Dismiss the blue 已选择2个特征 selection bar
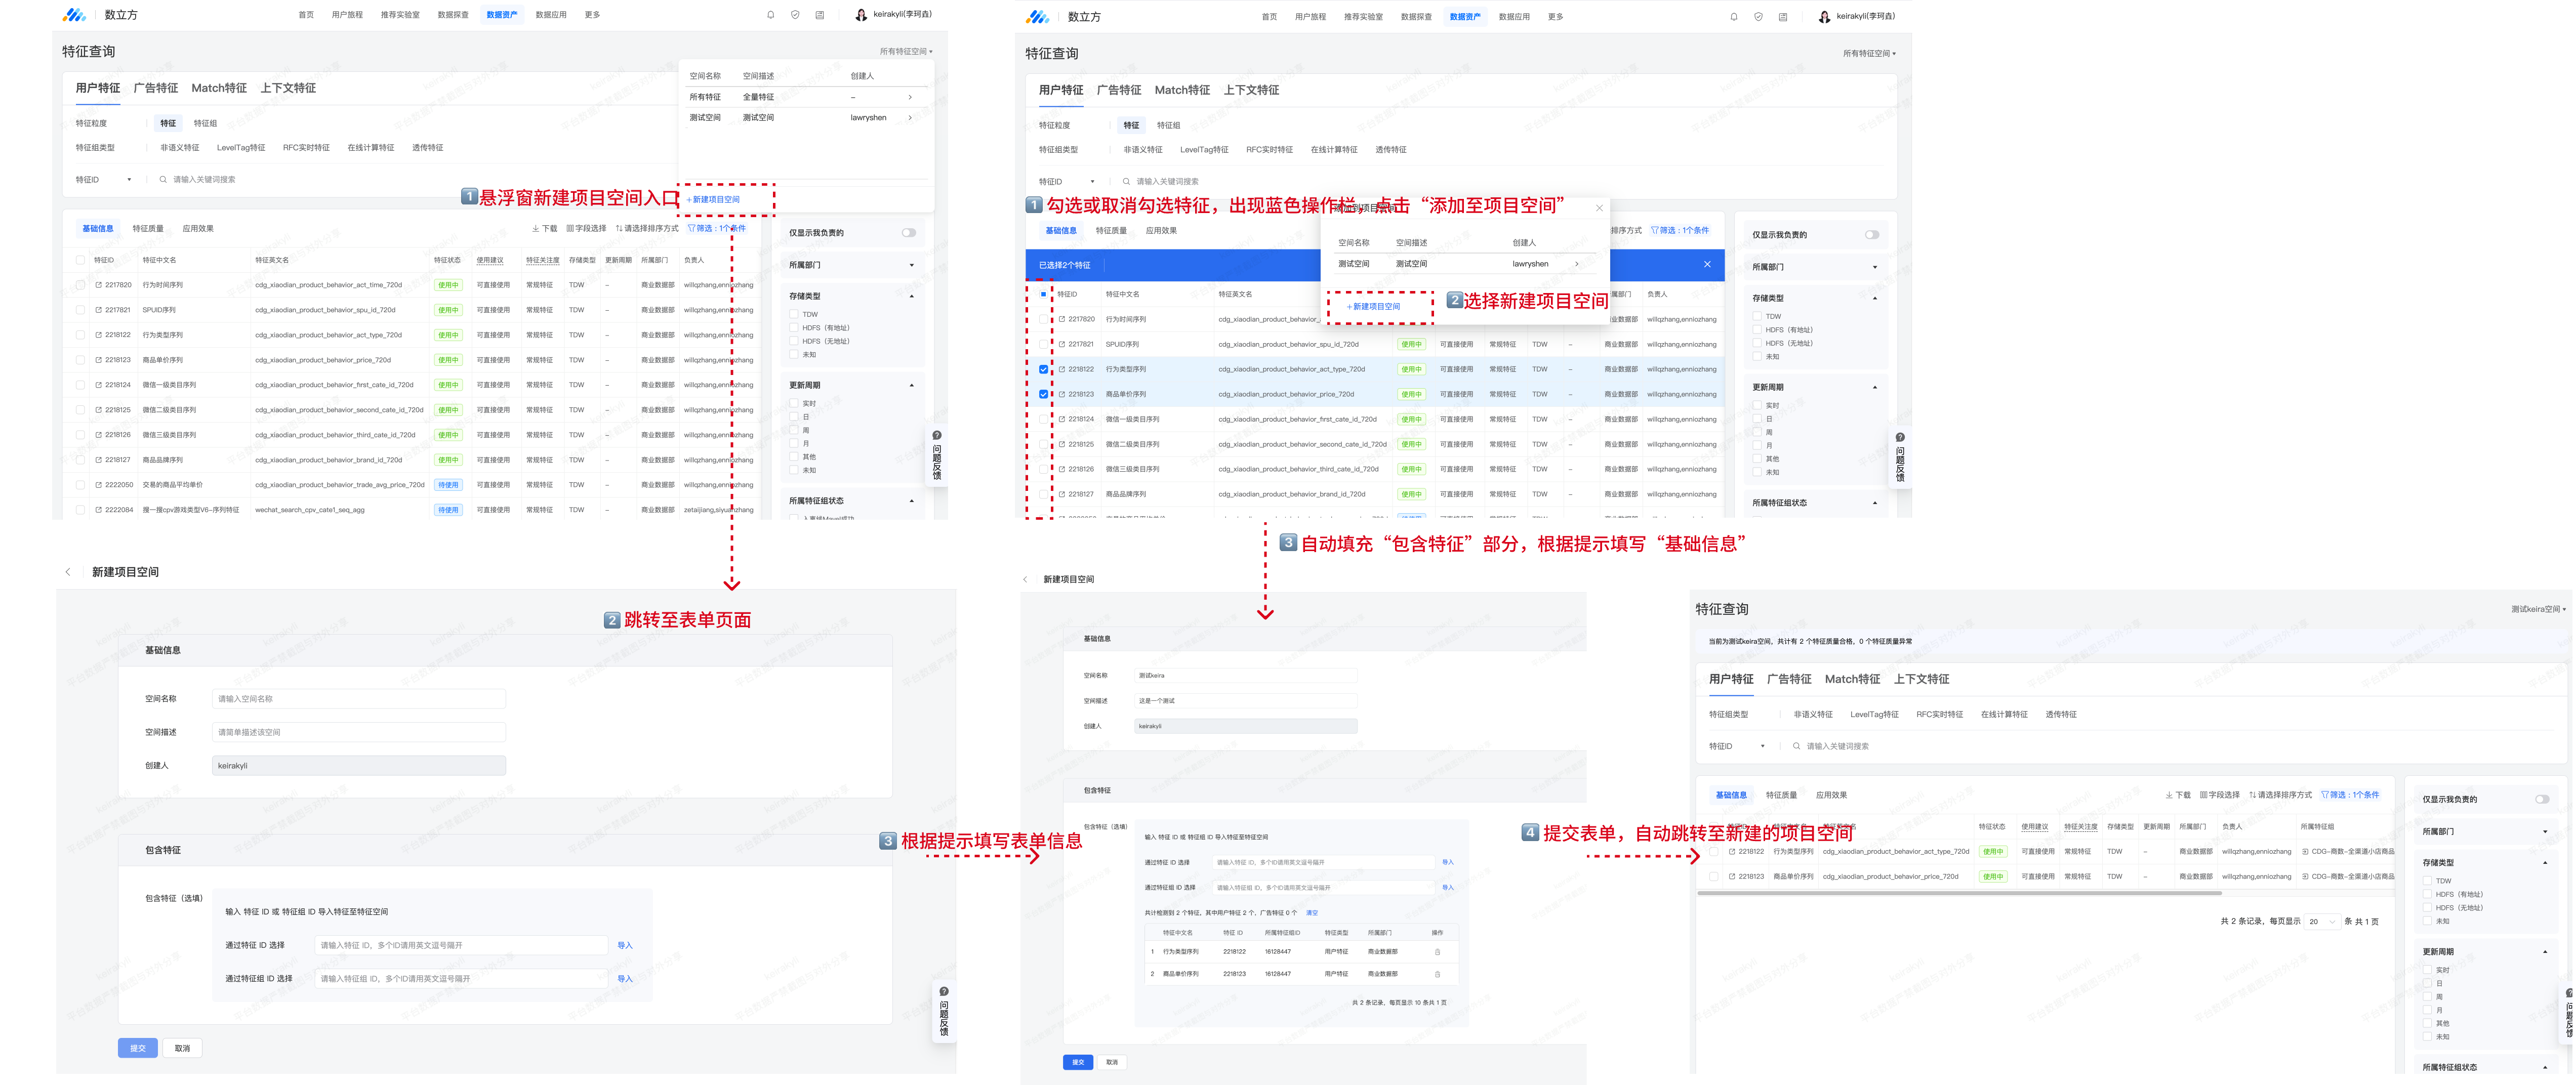This screenshot has height=1085, width=2576. 1707,265
